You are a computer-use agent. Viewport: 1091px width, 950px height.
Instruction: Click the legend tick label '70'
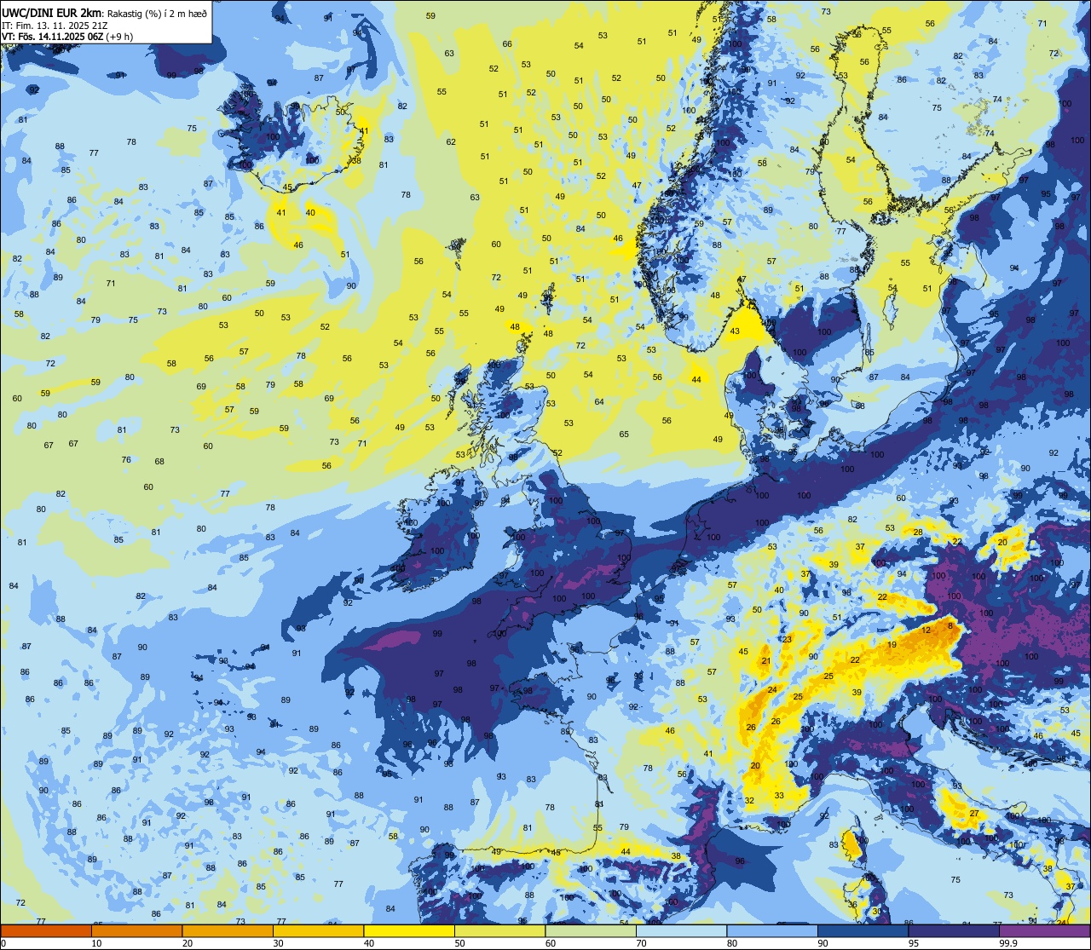click(x=641, y=943)
